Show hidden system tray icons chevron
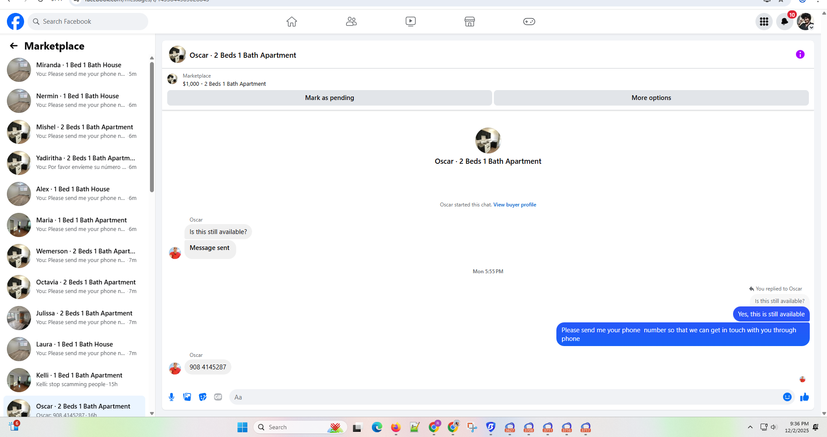This screenshot has height=437, width=827. click(x=750, y=427)
